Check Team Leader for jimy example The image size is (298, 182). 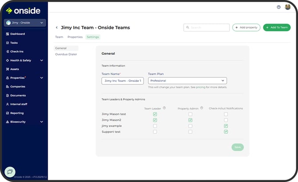(155, 126)
